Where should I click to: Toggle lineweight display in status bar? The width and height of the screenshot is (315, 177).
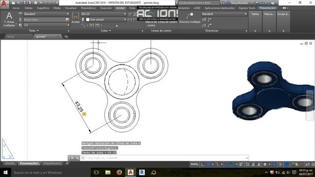point(241,164)
